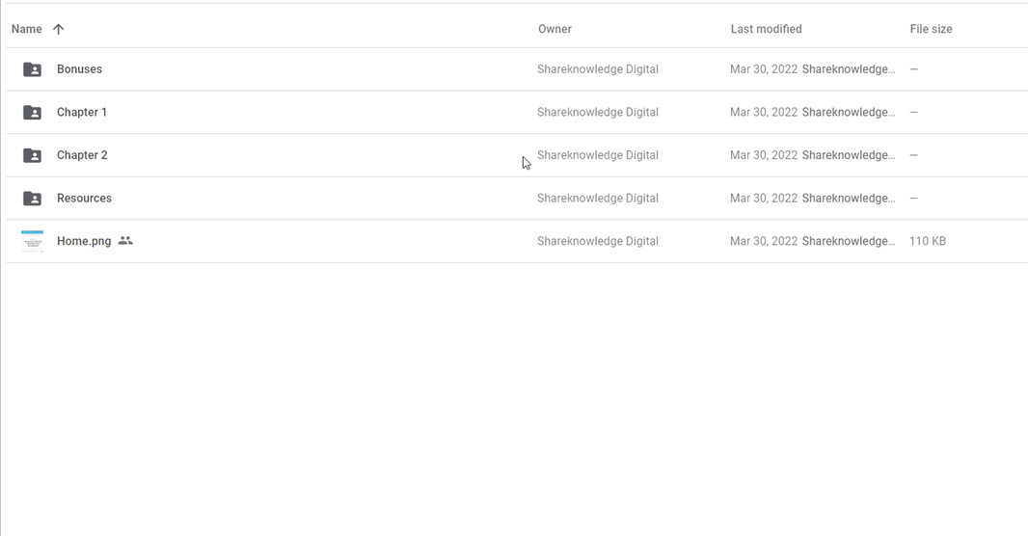Screen dimensions: 1028x536
Task: Select the Home.png image thumbnail
Action: [x=32, y=241]
